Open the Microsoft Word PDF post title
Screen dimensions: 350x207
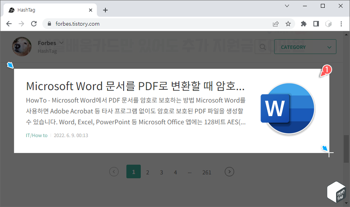pyautogui.click(x=135, y=86)
